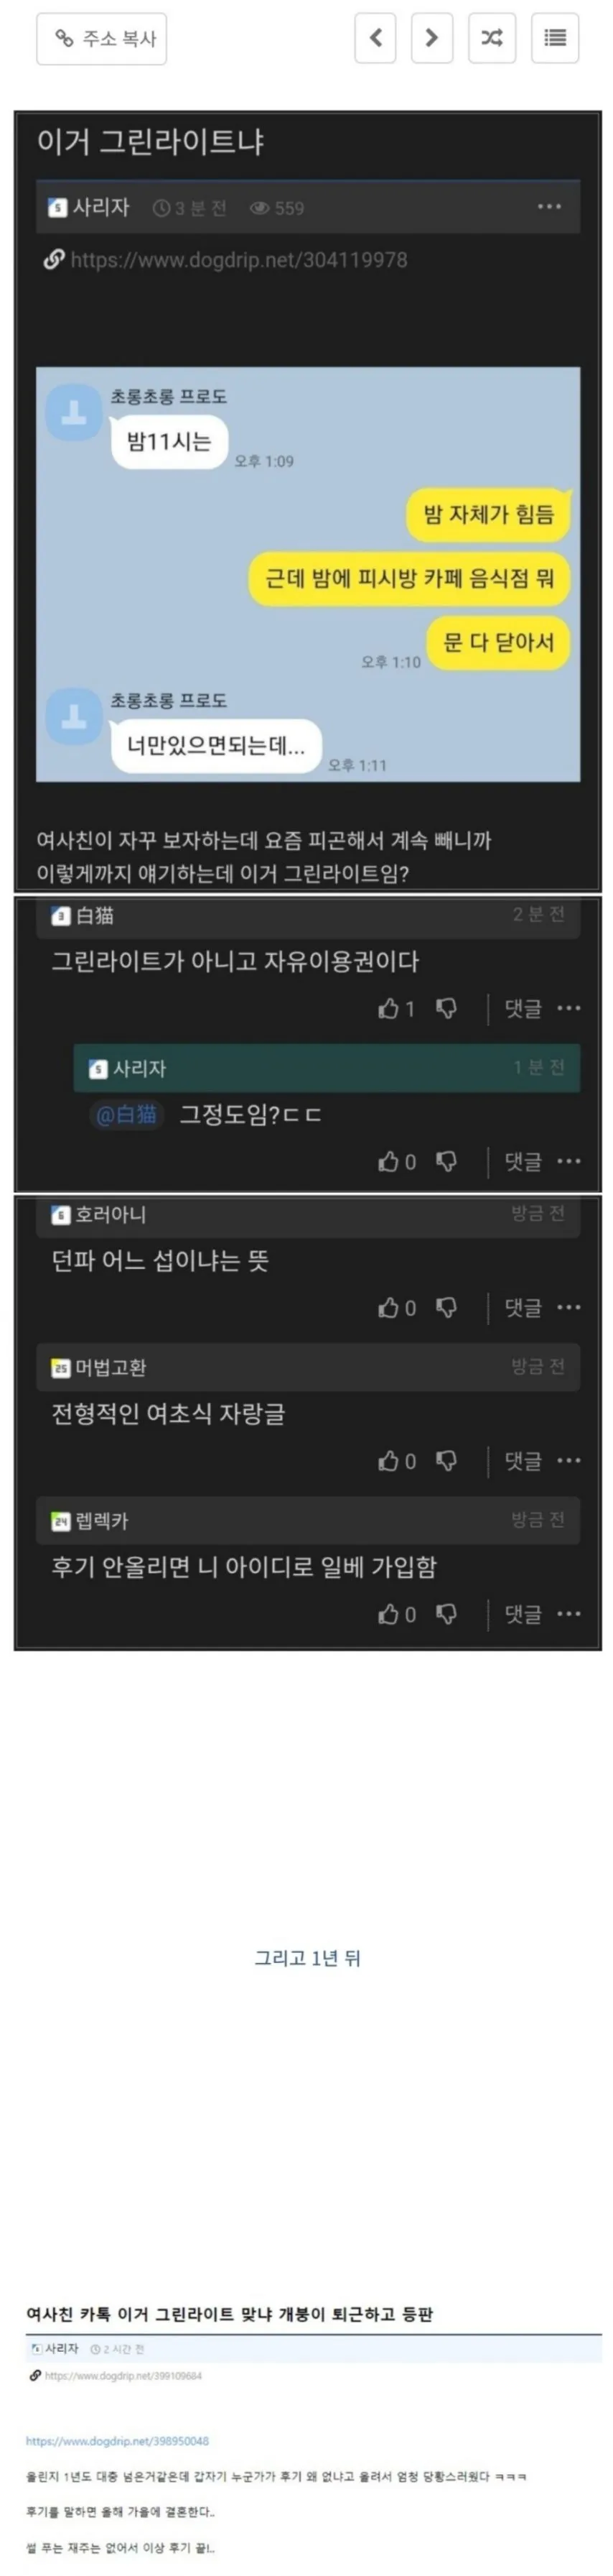Reply to 白猫's comment via 댓글
This screenshot has width=613, height=2576.
point(523,1009)
